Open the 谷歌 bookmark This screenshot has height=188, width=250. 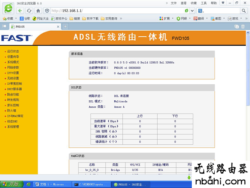pos(25,19)
